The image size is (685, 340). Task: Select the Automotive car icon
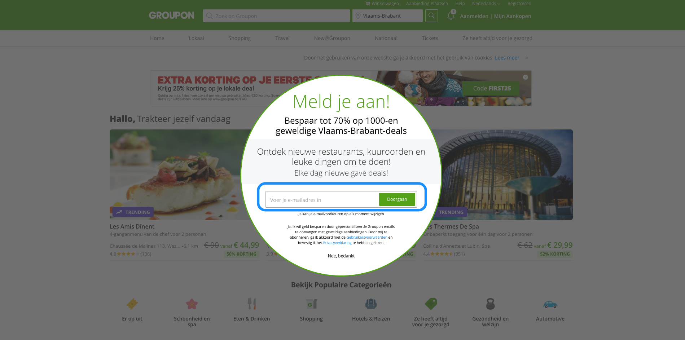tap(550, 304)
